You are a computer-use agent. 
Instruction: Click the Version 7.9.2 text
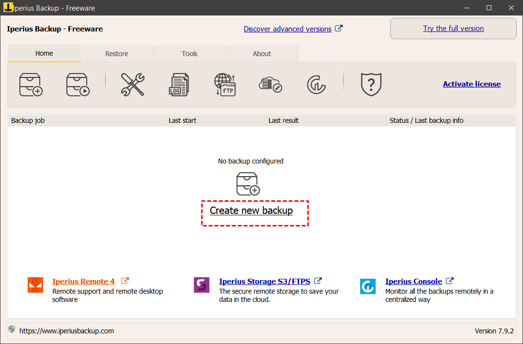coord(494,331)
